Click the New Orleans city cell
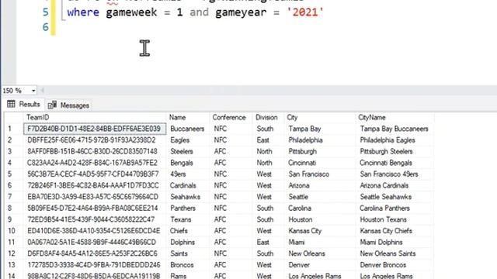This screenshot has height=279, width=497. coord(320,253)
